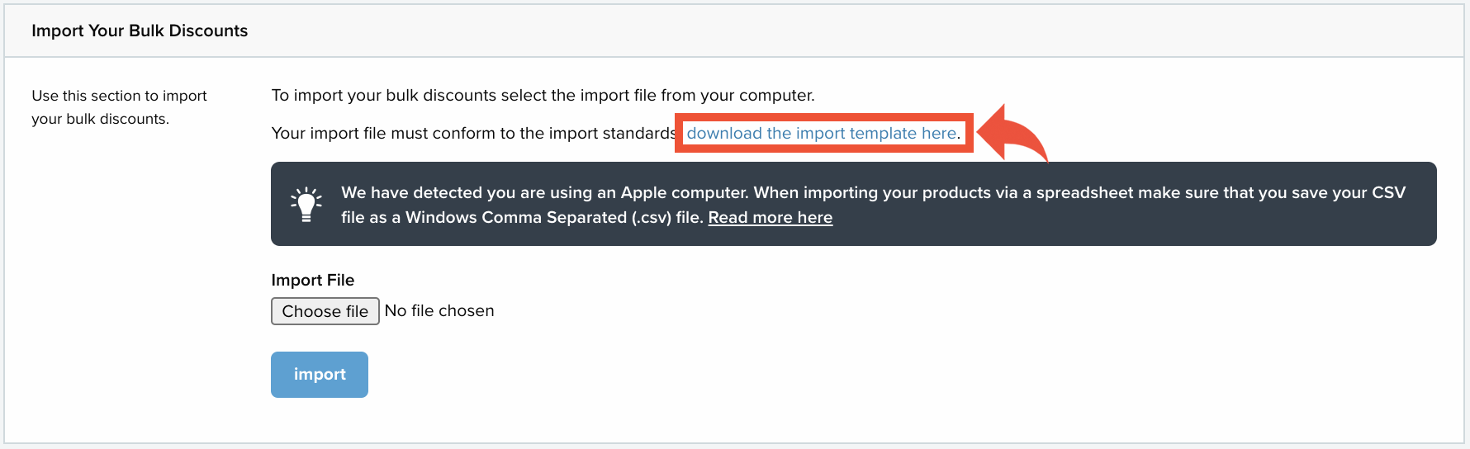Click the 'Windows Comma Separated (.csv)' text
Viewport: 1470px width, 449px height.
(x=553, y=218)
